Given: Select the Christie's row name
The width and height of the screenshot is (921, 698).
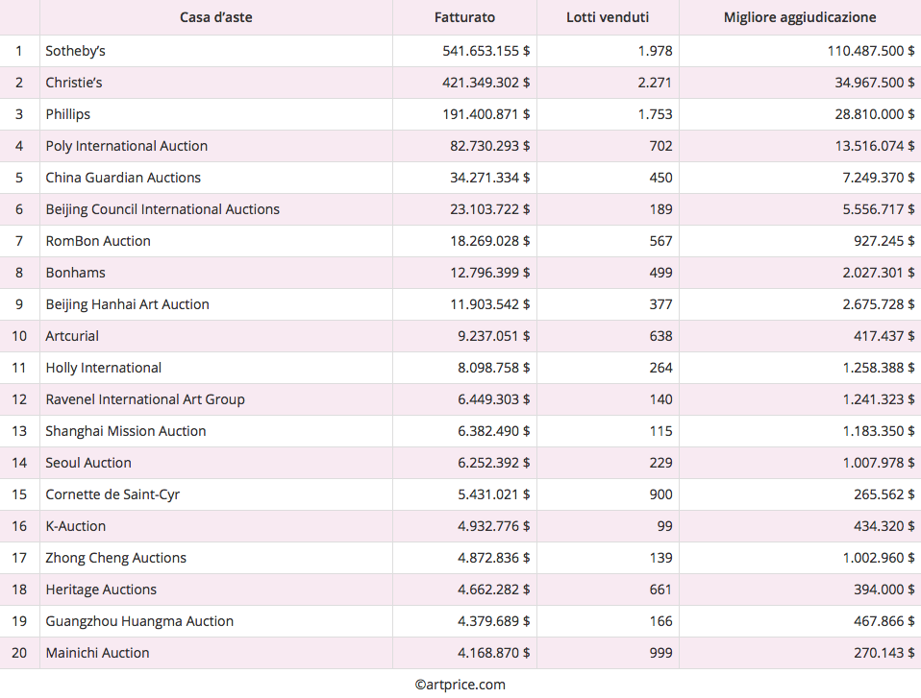Looking at the screenshot, I should point(74,83).
